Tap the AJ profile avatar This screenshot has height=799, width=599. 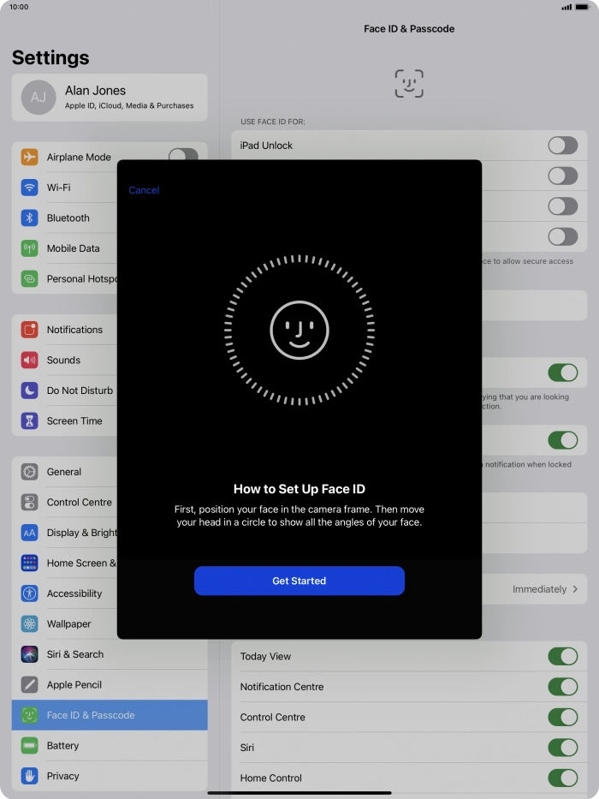(x=39, y=98)
